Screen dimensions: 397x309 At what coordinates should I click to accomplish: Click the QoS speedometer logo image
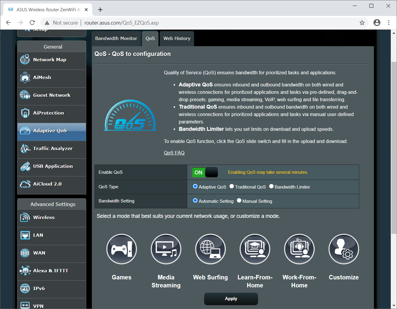pos(130,115)
